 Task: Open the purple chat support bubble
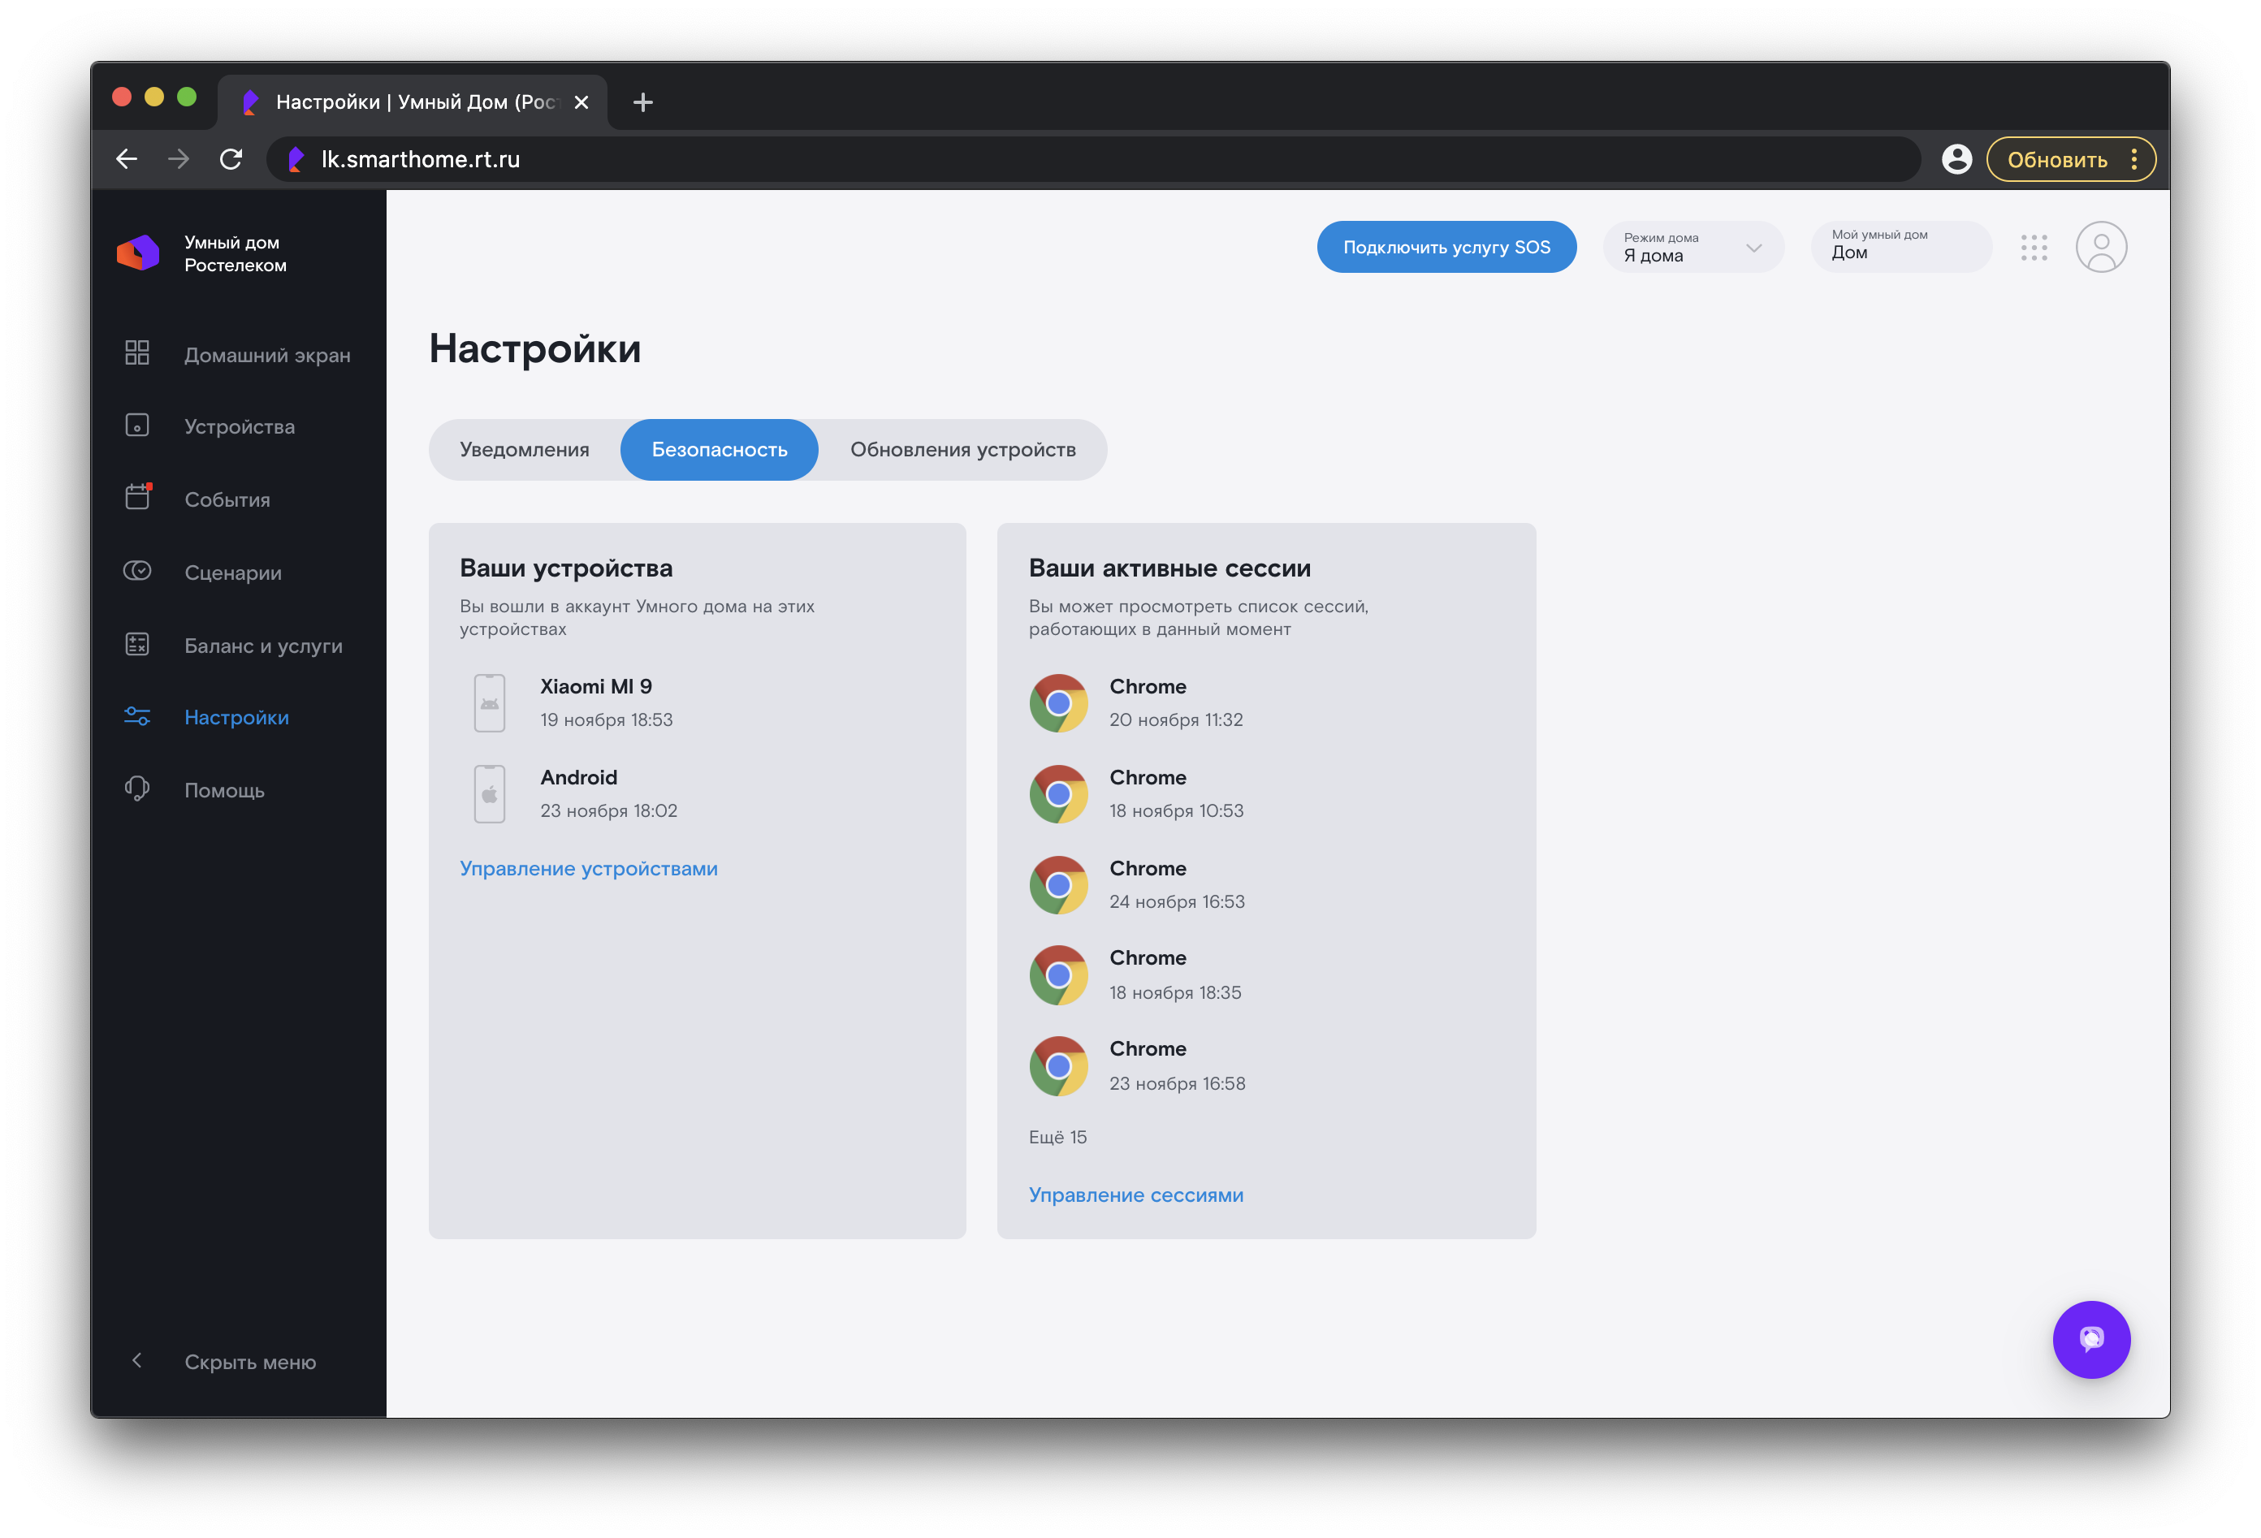pyautogui.click(x=2090, y=1338)
